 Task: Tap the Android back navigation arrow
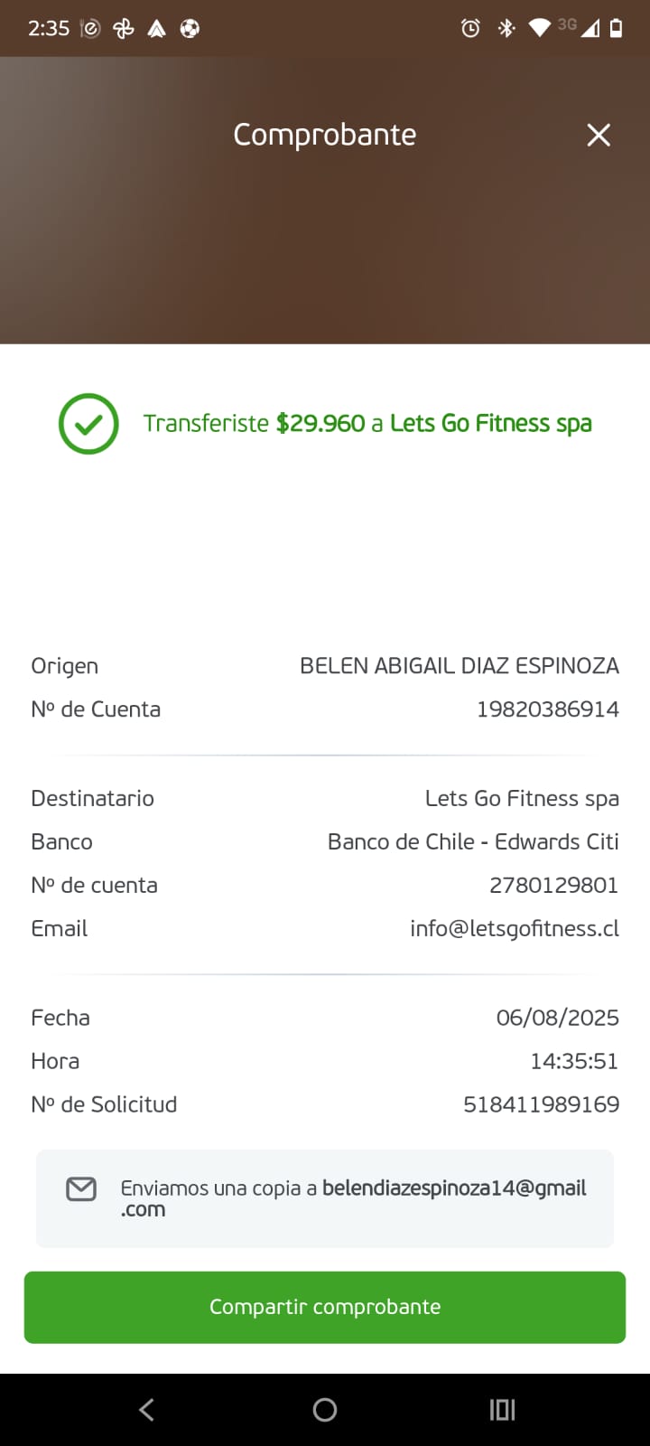[x=146, y=1409]
